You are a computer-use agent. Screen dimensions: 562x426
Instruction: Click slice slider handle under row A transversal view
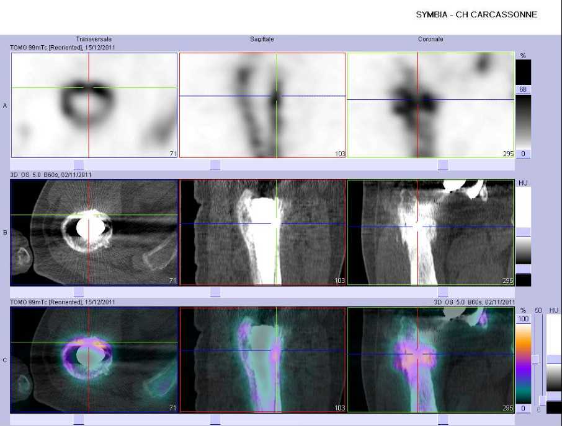79,165
